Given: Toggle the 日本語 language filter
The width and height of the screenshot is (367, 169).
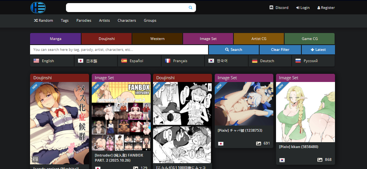Looking at the screenshot, I should 96,61.
